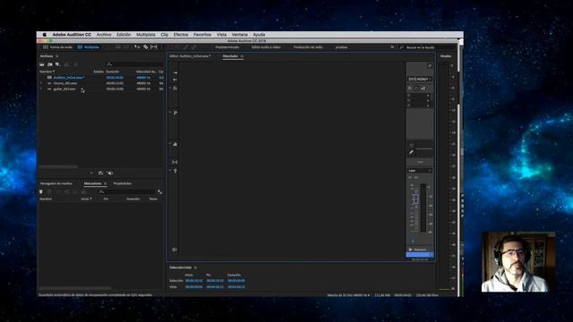Switch to the Propiedades tab

click(x=123, y=183)
